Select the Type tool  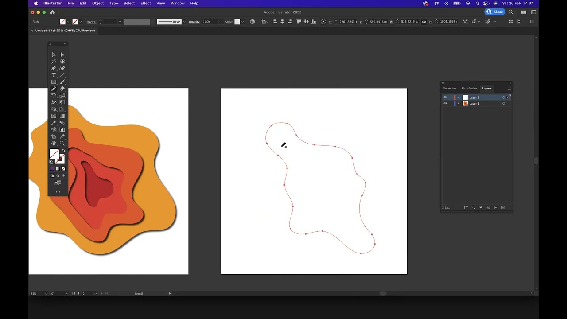click(x=54, y=75)
